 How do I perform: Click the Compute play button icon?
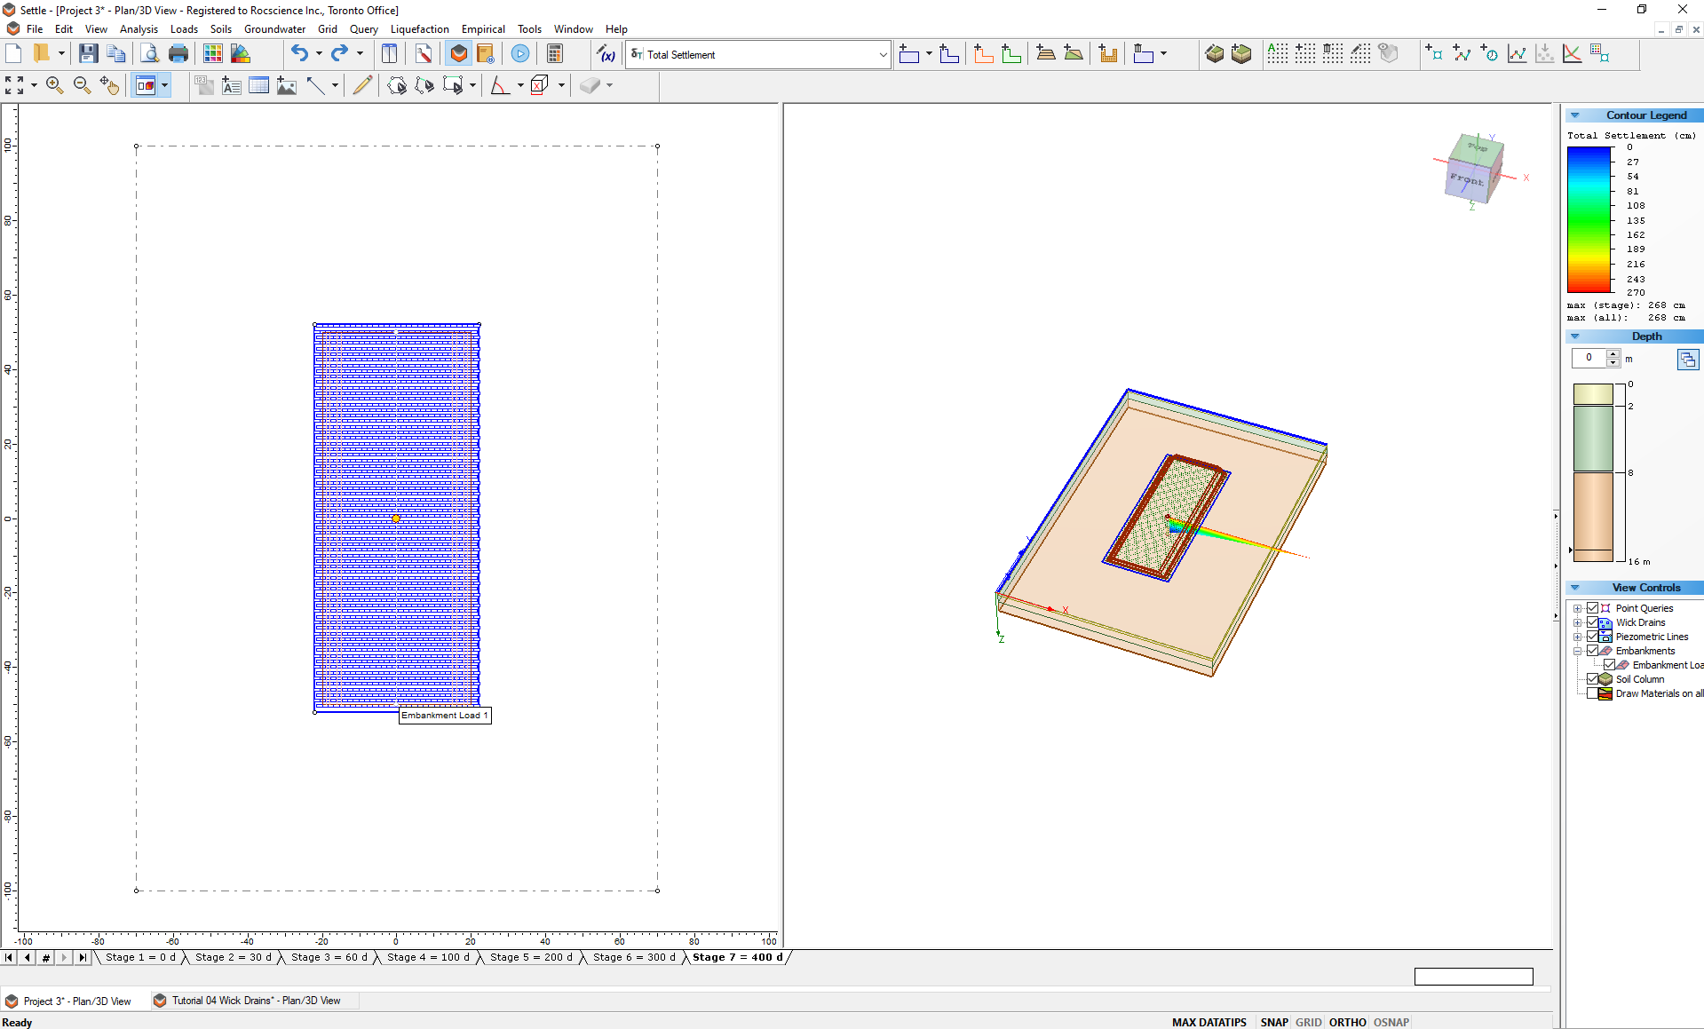(520, 54)
